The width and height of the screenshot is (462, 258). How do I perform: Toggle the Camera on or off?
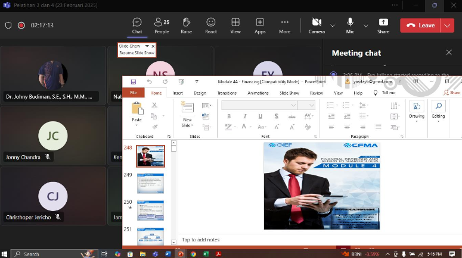316,25
